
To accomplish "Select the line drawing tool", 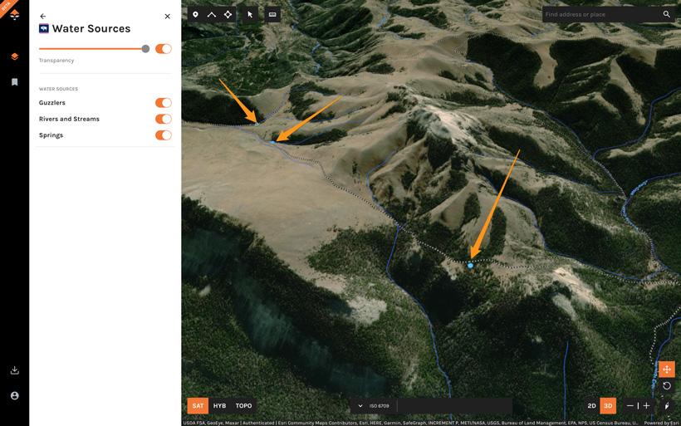I will click(212, 14).
